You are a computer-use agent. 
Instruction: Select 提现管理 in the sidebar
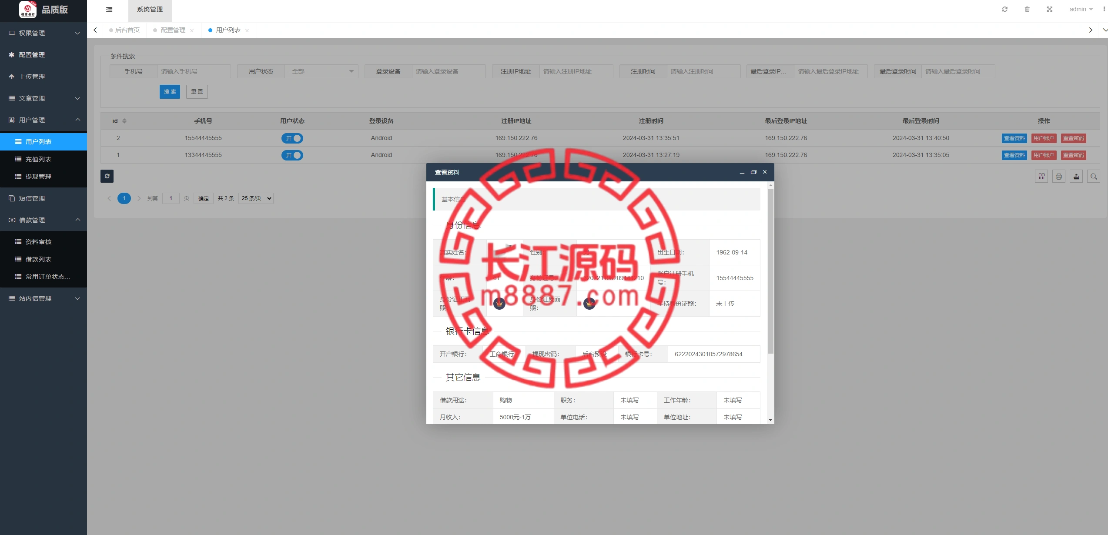44,177
